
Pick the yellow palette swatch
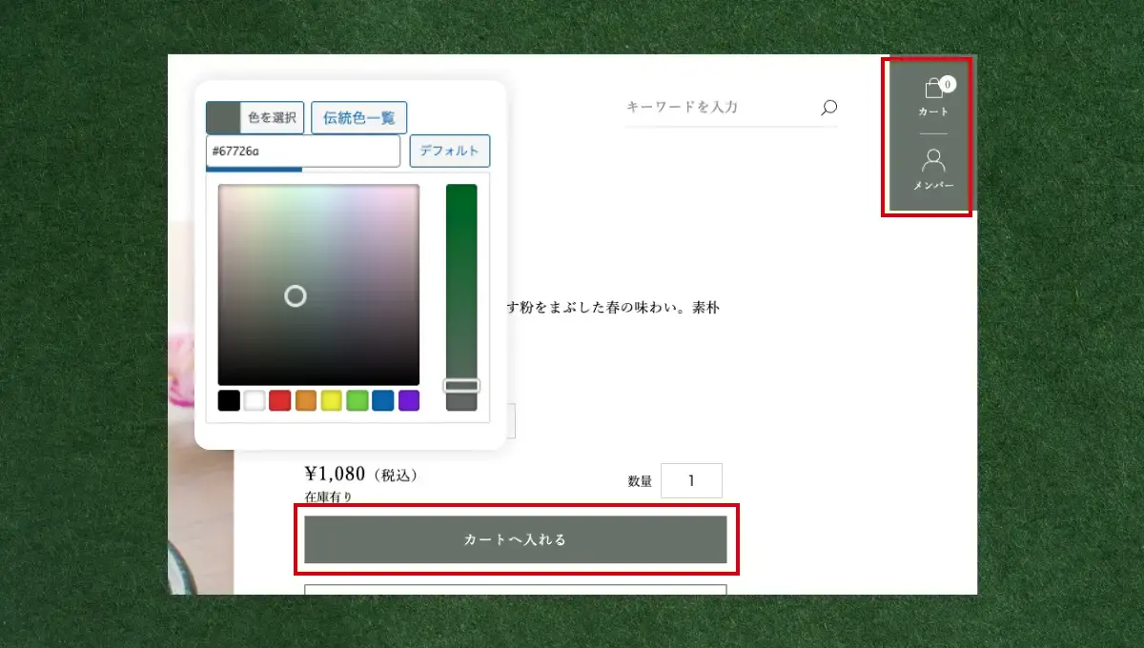tap(332, 400)
